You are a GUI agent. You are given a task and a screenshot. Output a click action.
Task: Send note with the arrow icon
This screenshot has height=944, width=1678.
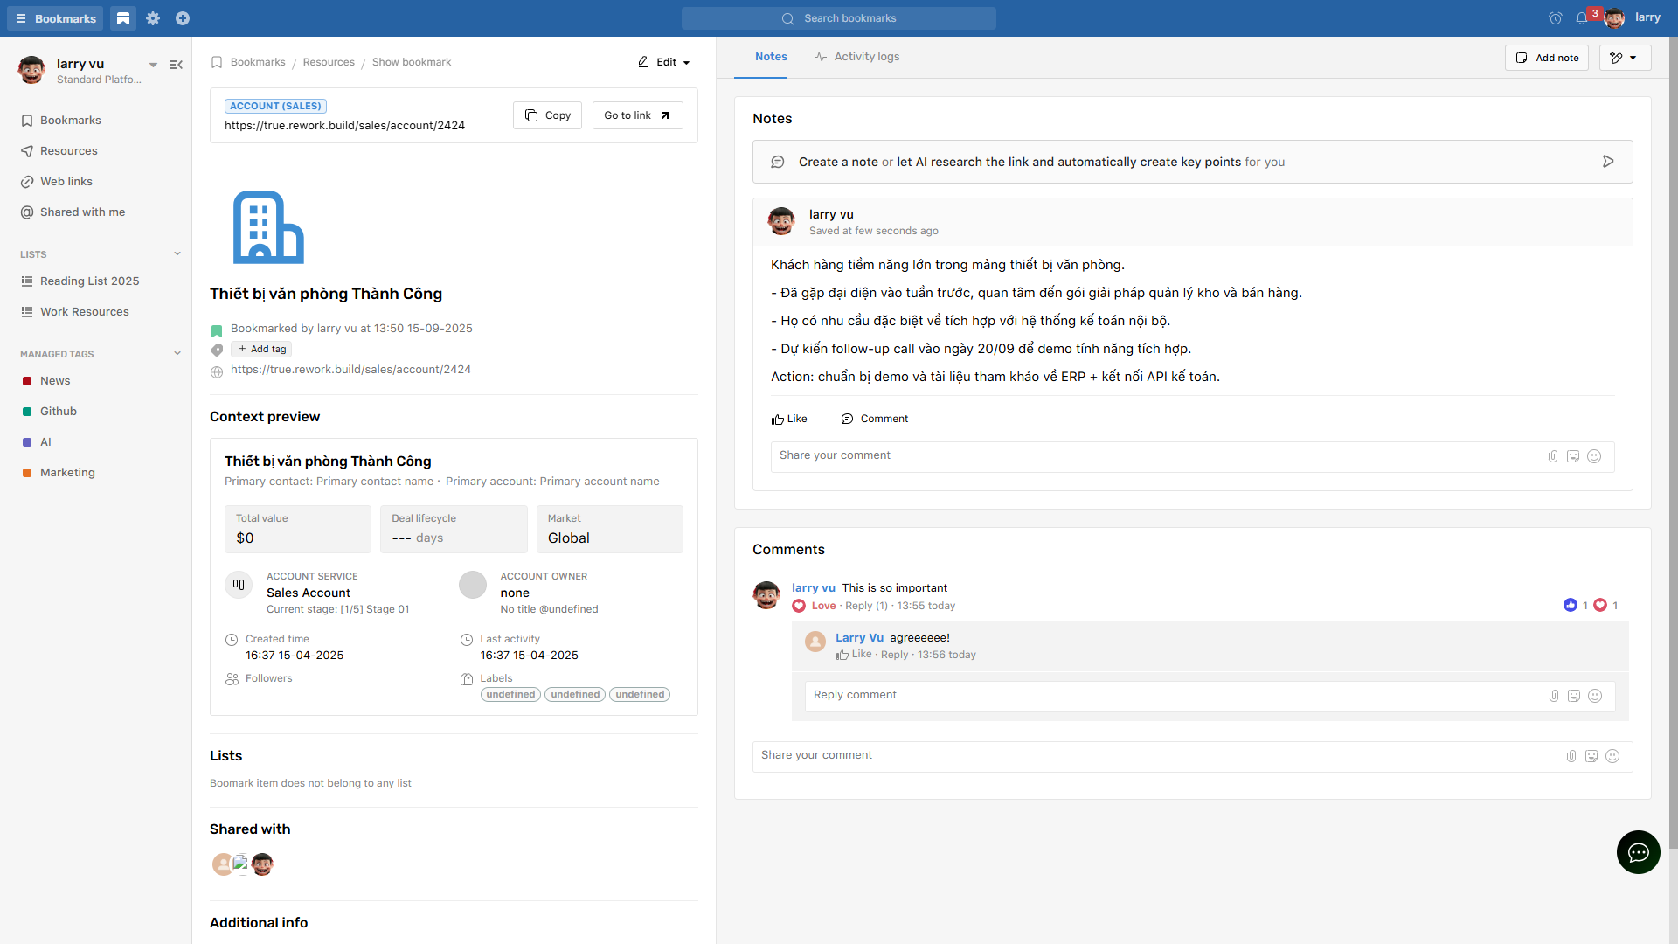click(x=1607, y=162)
